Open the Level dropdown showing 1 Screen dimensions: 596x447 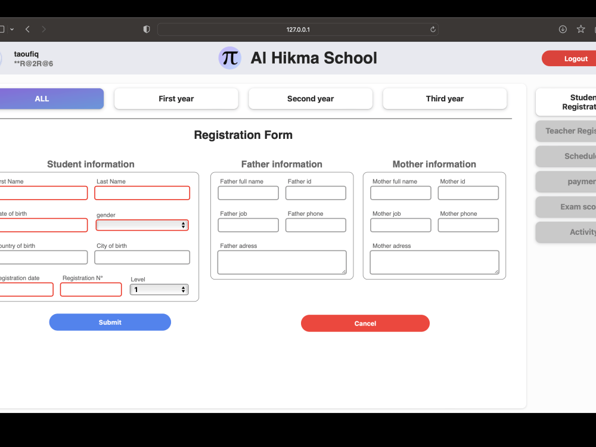[x=159, y=290]
